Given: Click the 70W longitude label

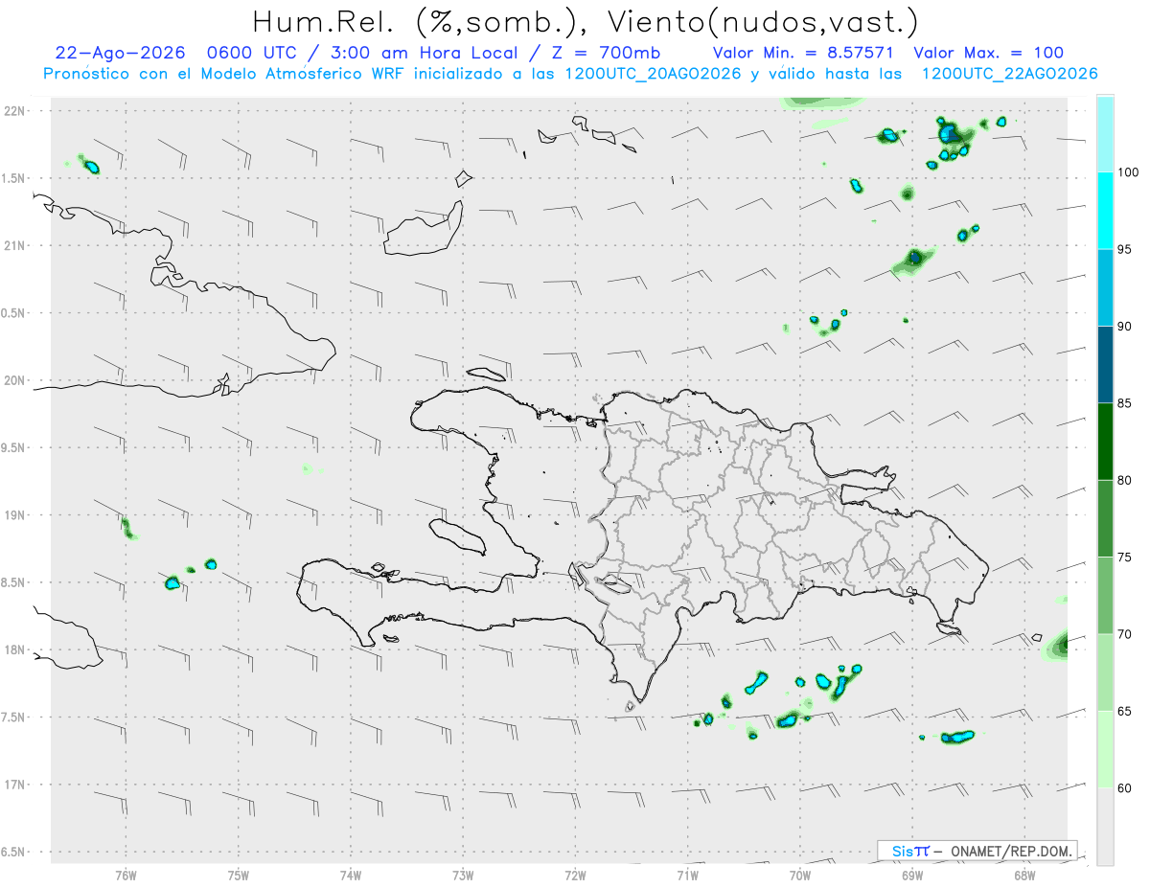Looking at the screenshot, I should click(x=800, y=875).
